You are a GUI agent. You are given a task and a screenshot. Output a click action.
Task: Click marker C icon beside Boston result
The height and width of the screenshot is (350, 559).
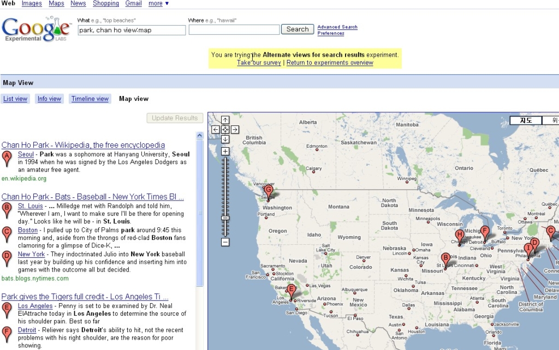(7, 234)
